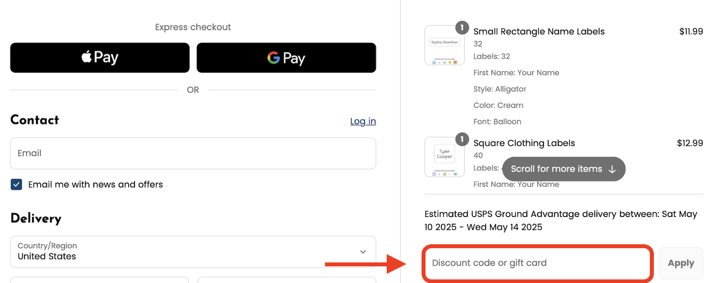Click the $11.99 item price
The image size is (718, 283).
pyautogui.click(x=691, y=32)
